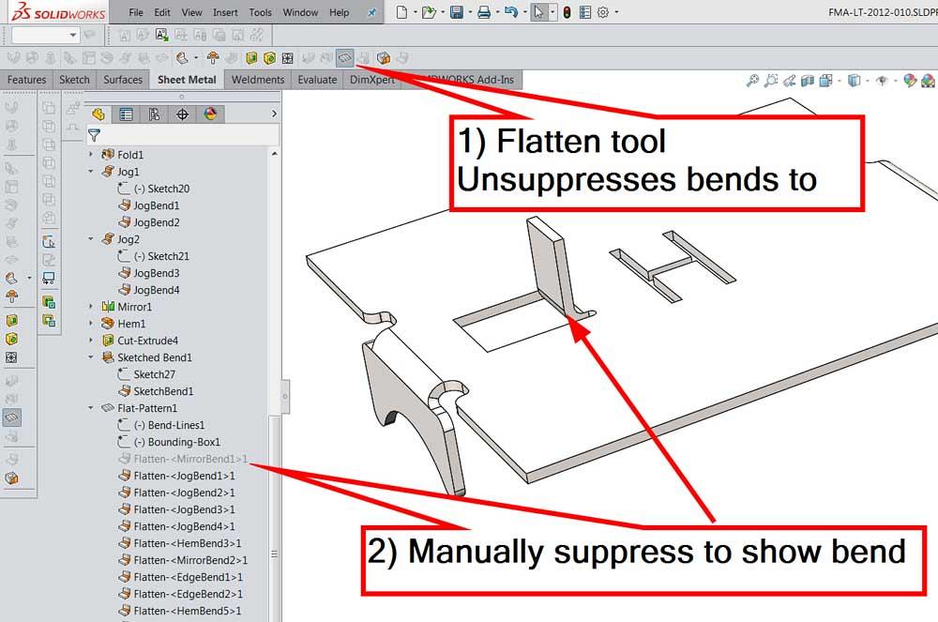Viewport: 938px width, 622px height.
Task: Expand the Mirror1 feature node
Action: (91, 307)
